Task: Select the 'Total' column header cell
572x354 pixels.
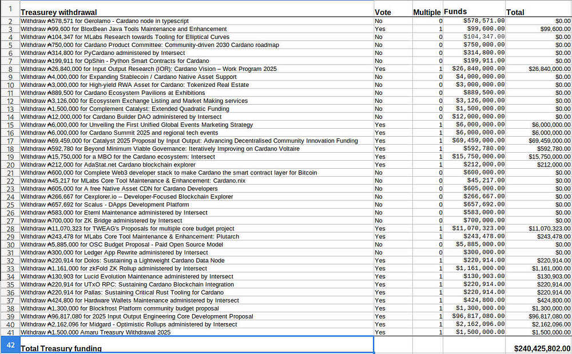Action: pyautogui.click(x=538, y=9)
